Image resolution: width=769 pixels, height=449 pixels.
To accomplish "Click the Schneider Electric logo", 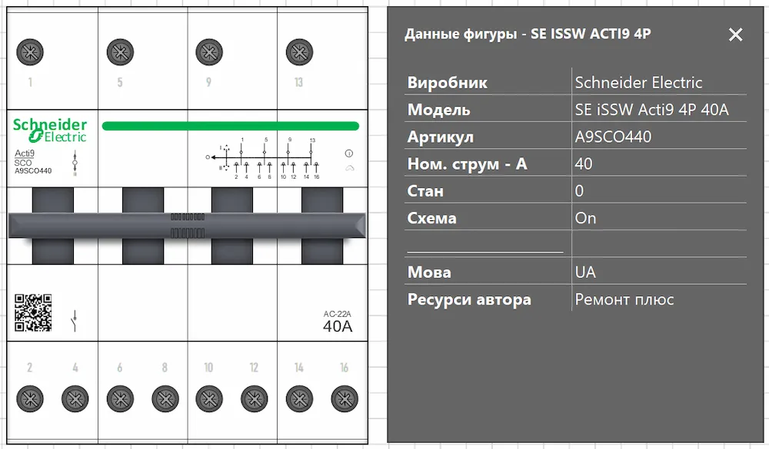I will [50, 130].
